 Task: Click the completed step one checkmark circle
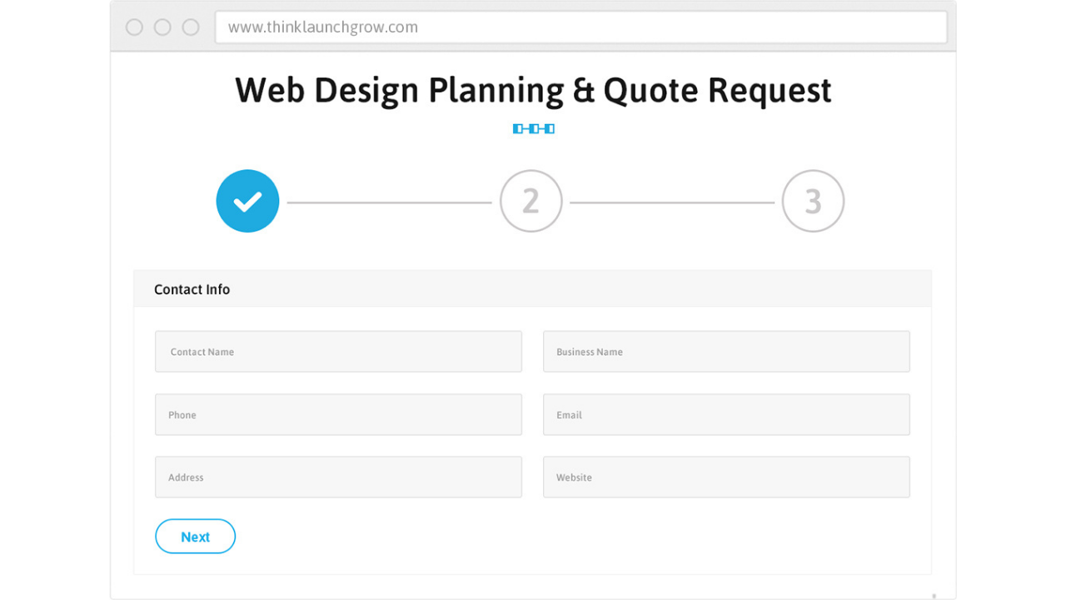pyautogui.click(x=247, y=202)
